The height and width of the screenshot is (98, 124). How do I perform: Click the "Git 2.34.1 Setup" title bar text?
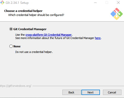(x=17, y=3)
